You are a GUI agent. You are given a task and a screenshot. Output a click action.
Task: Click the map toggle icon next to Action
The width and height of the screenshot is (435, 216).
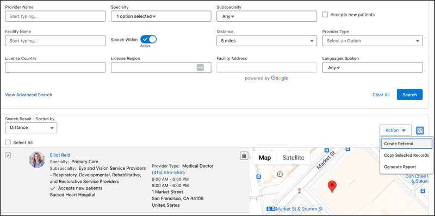[420, 130]
